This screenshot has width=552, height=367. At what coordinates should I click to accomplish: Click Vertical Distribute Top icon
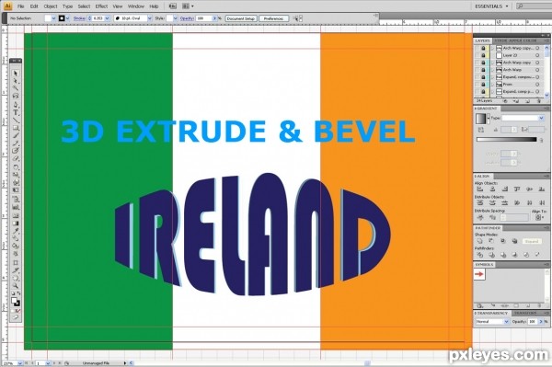coord(480,203)
